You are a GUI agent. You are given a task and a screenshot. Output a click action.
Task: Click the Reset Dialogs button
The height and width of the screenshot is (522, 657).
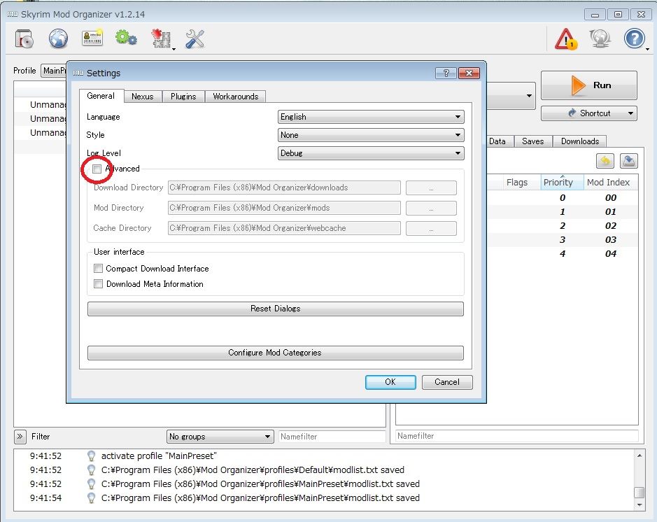(x=275, y=309)
